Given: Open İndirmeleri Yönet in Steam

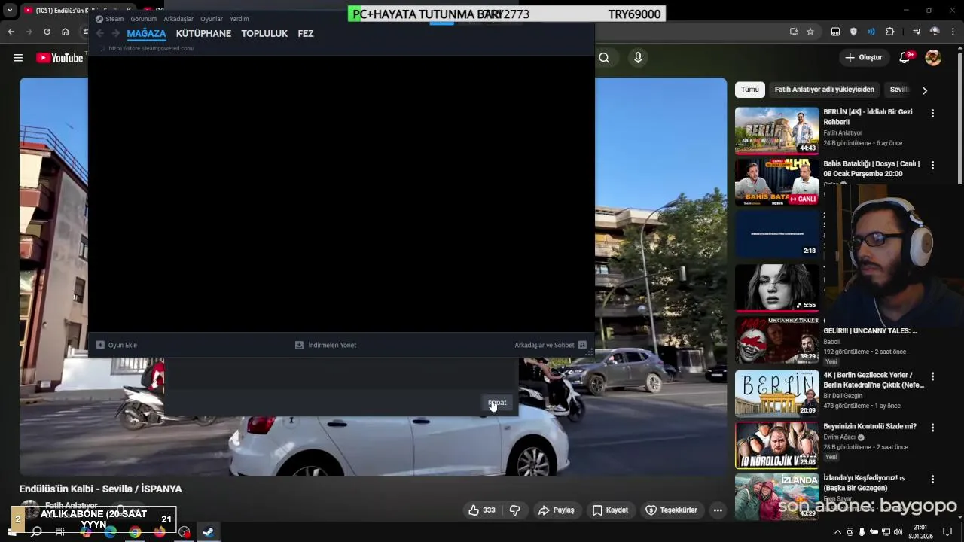Looking at the screenshot, I should coord(325,345).
